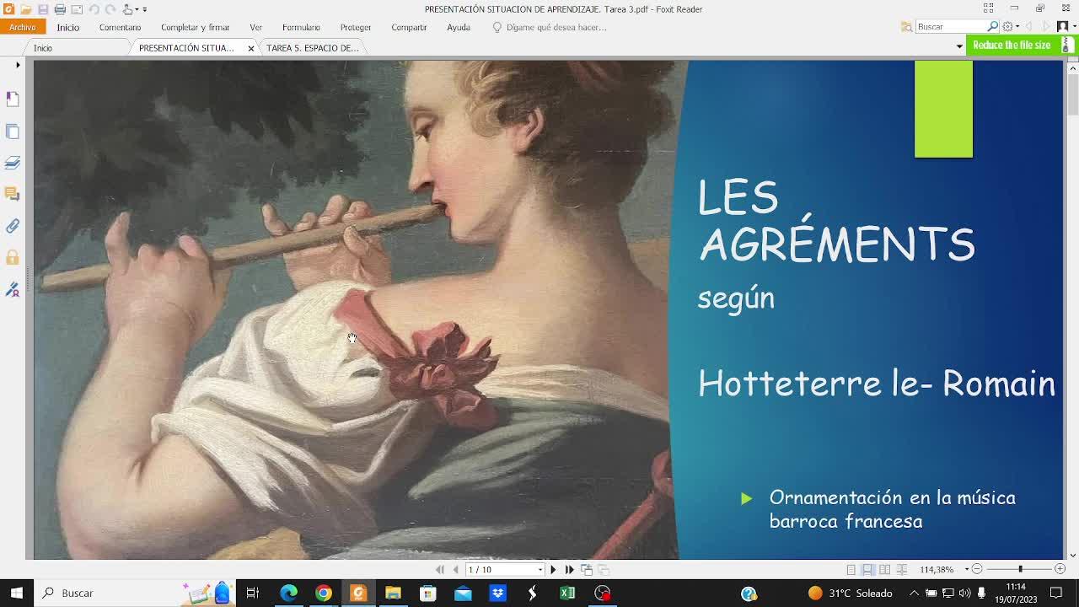Click the zoom slider handle
Viewport: 1079px width, 607px height.
(1020, 570)
